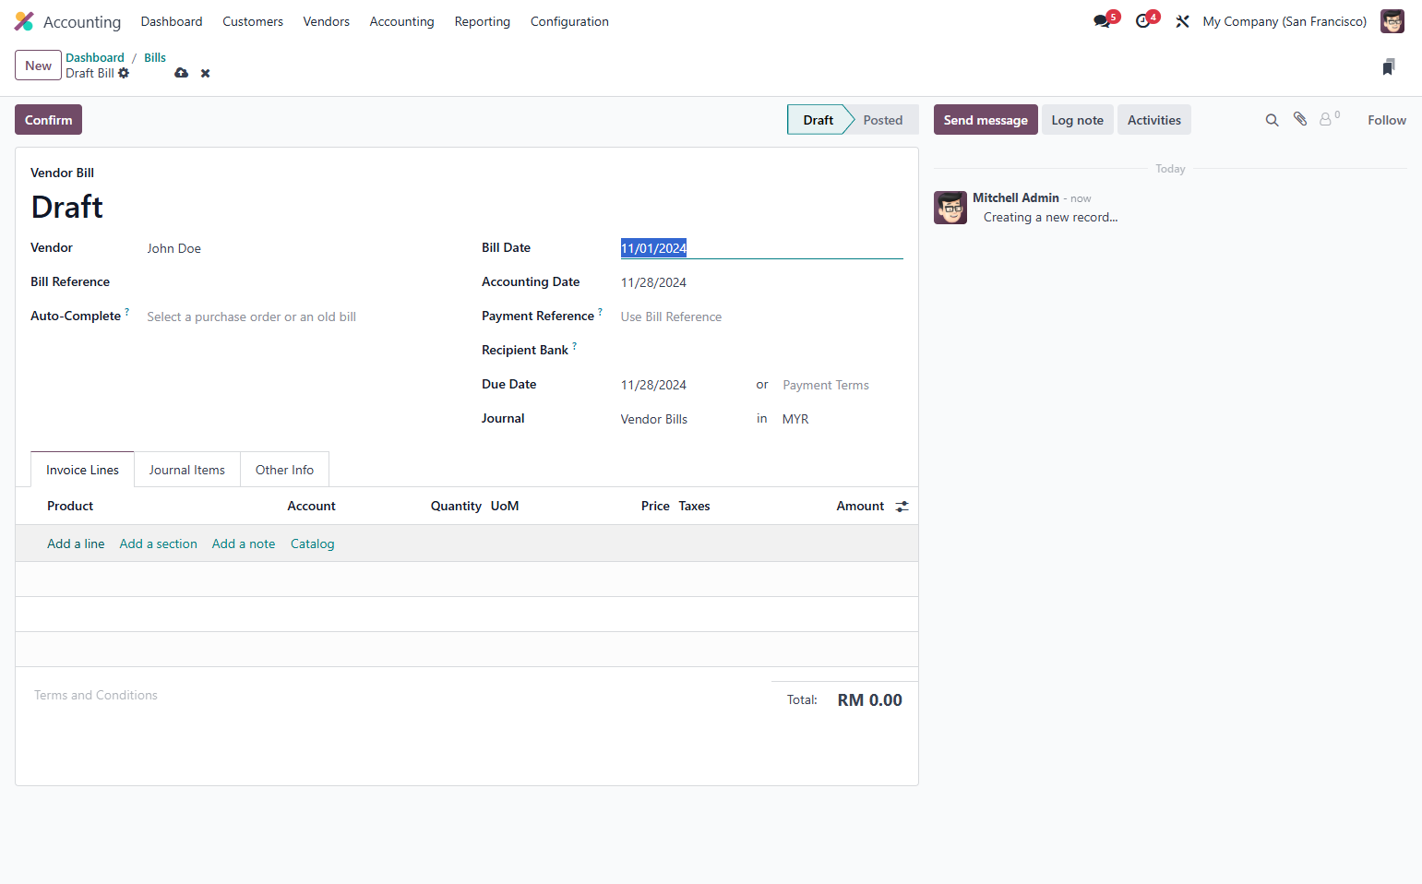Open the Catalog link
This screenshot has height=884, width=1422.
click(312, 544)
